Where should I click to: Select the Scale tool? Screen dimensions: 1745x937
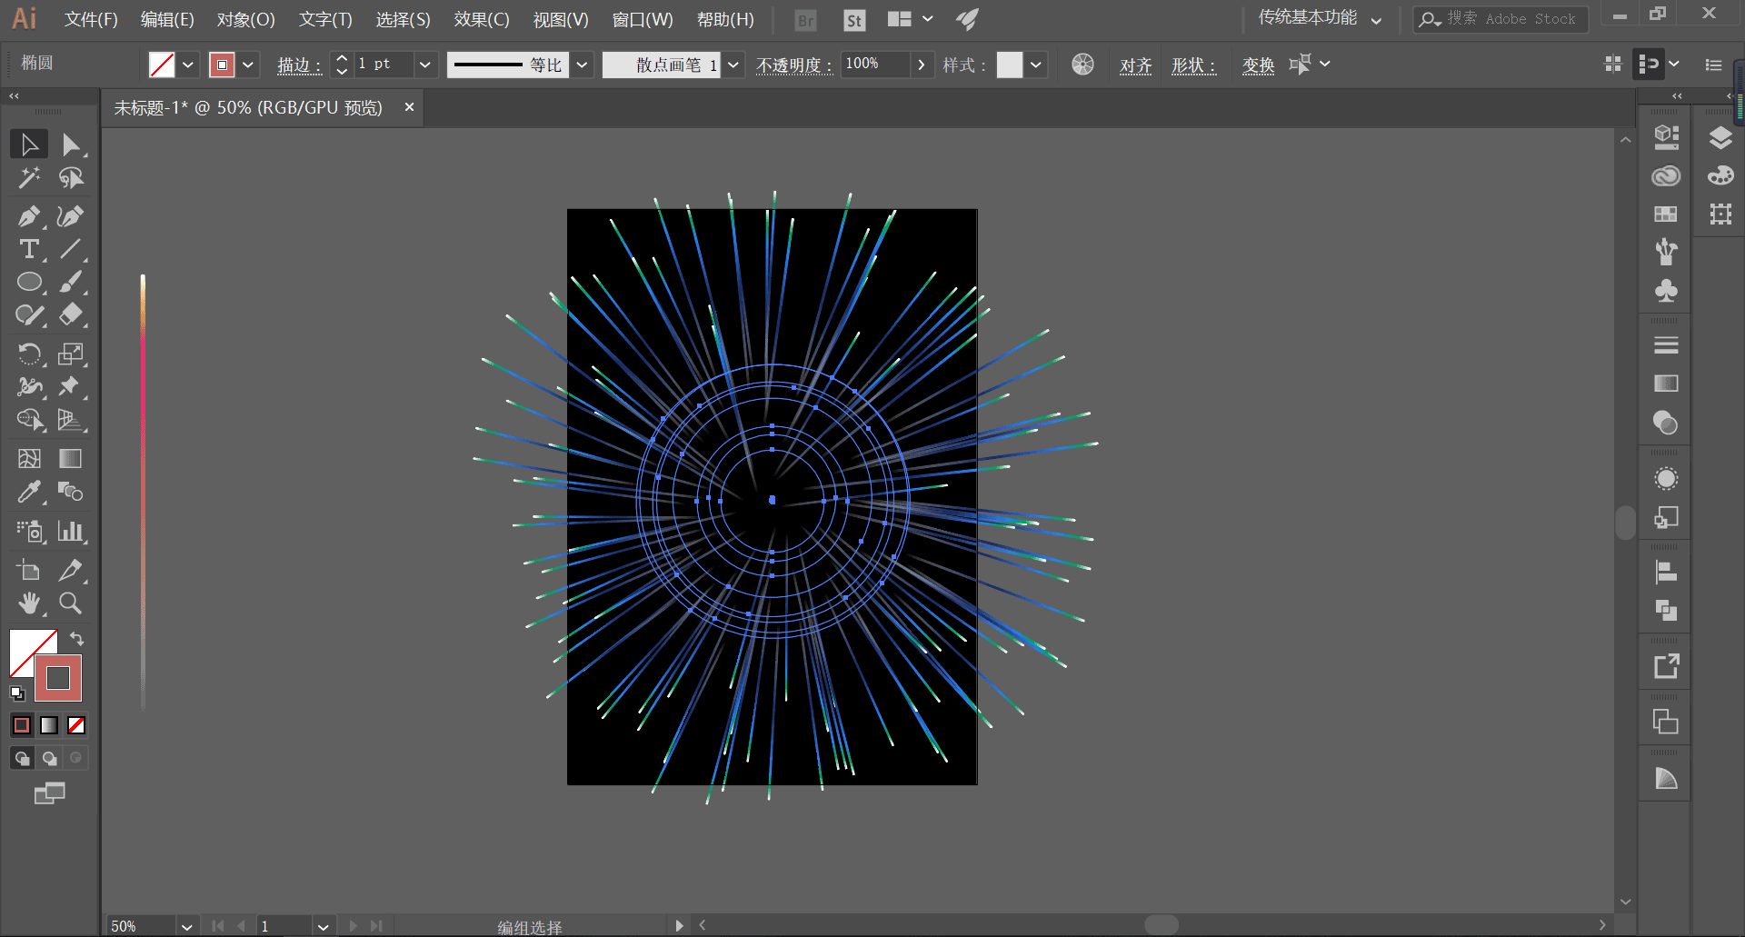tap(70, 354)
